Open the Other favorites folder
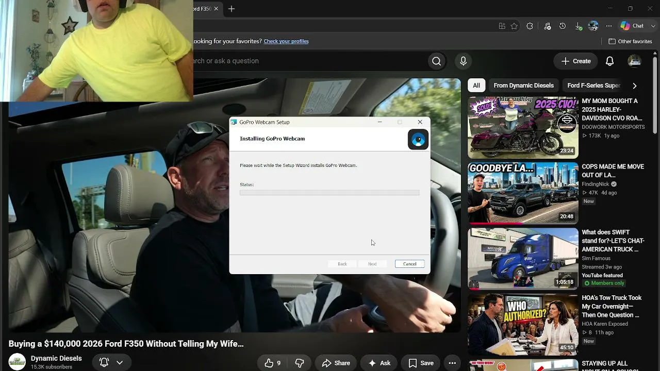660x371 pixels. pos(630,41)
